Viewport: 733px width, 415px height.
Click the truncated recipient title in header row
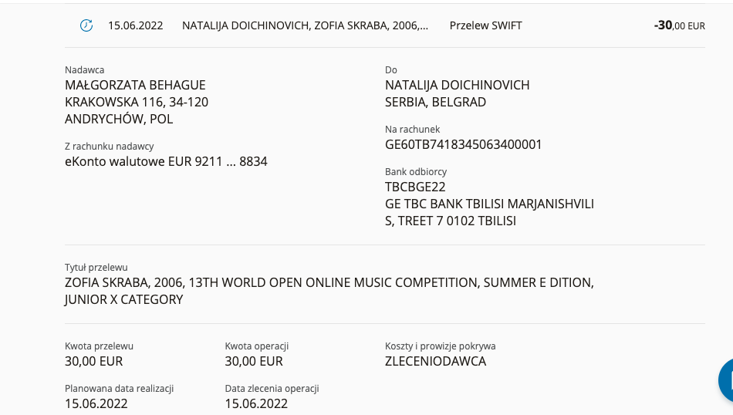pos(305,25)
